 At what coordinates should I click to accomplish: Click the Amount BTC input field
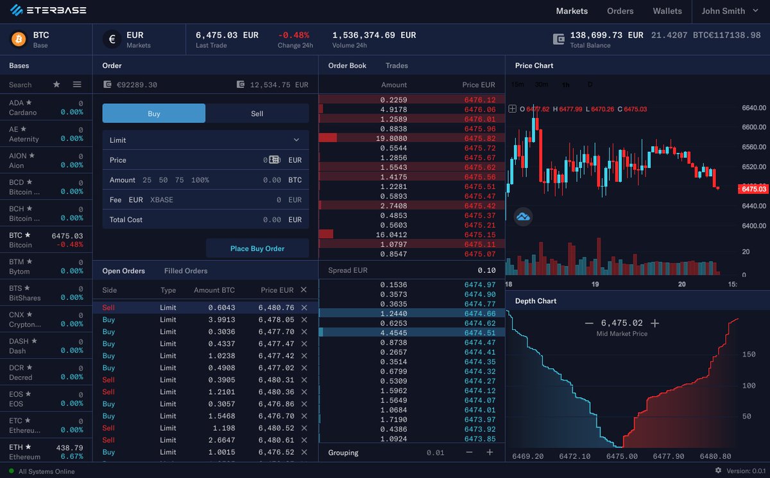point(205,180)
